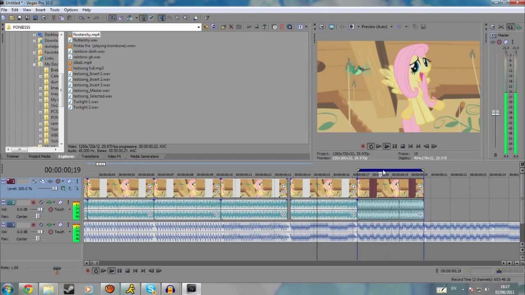The height and width of the screenshot is (295, 525).
Task: Click Split Screen View icon in preview
Action: (352, 27)
